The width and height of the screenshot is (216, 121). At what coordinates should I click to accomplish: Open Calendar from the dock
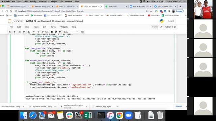51,115
